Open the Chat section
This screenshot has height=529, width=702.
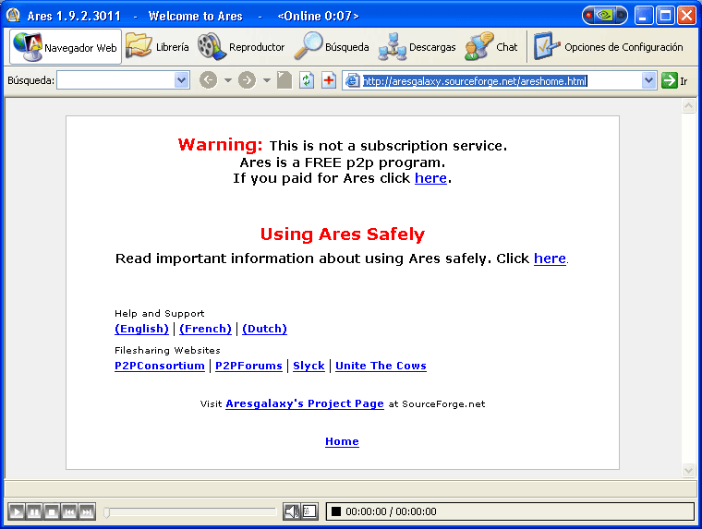click(x=492, y=47)
